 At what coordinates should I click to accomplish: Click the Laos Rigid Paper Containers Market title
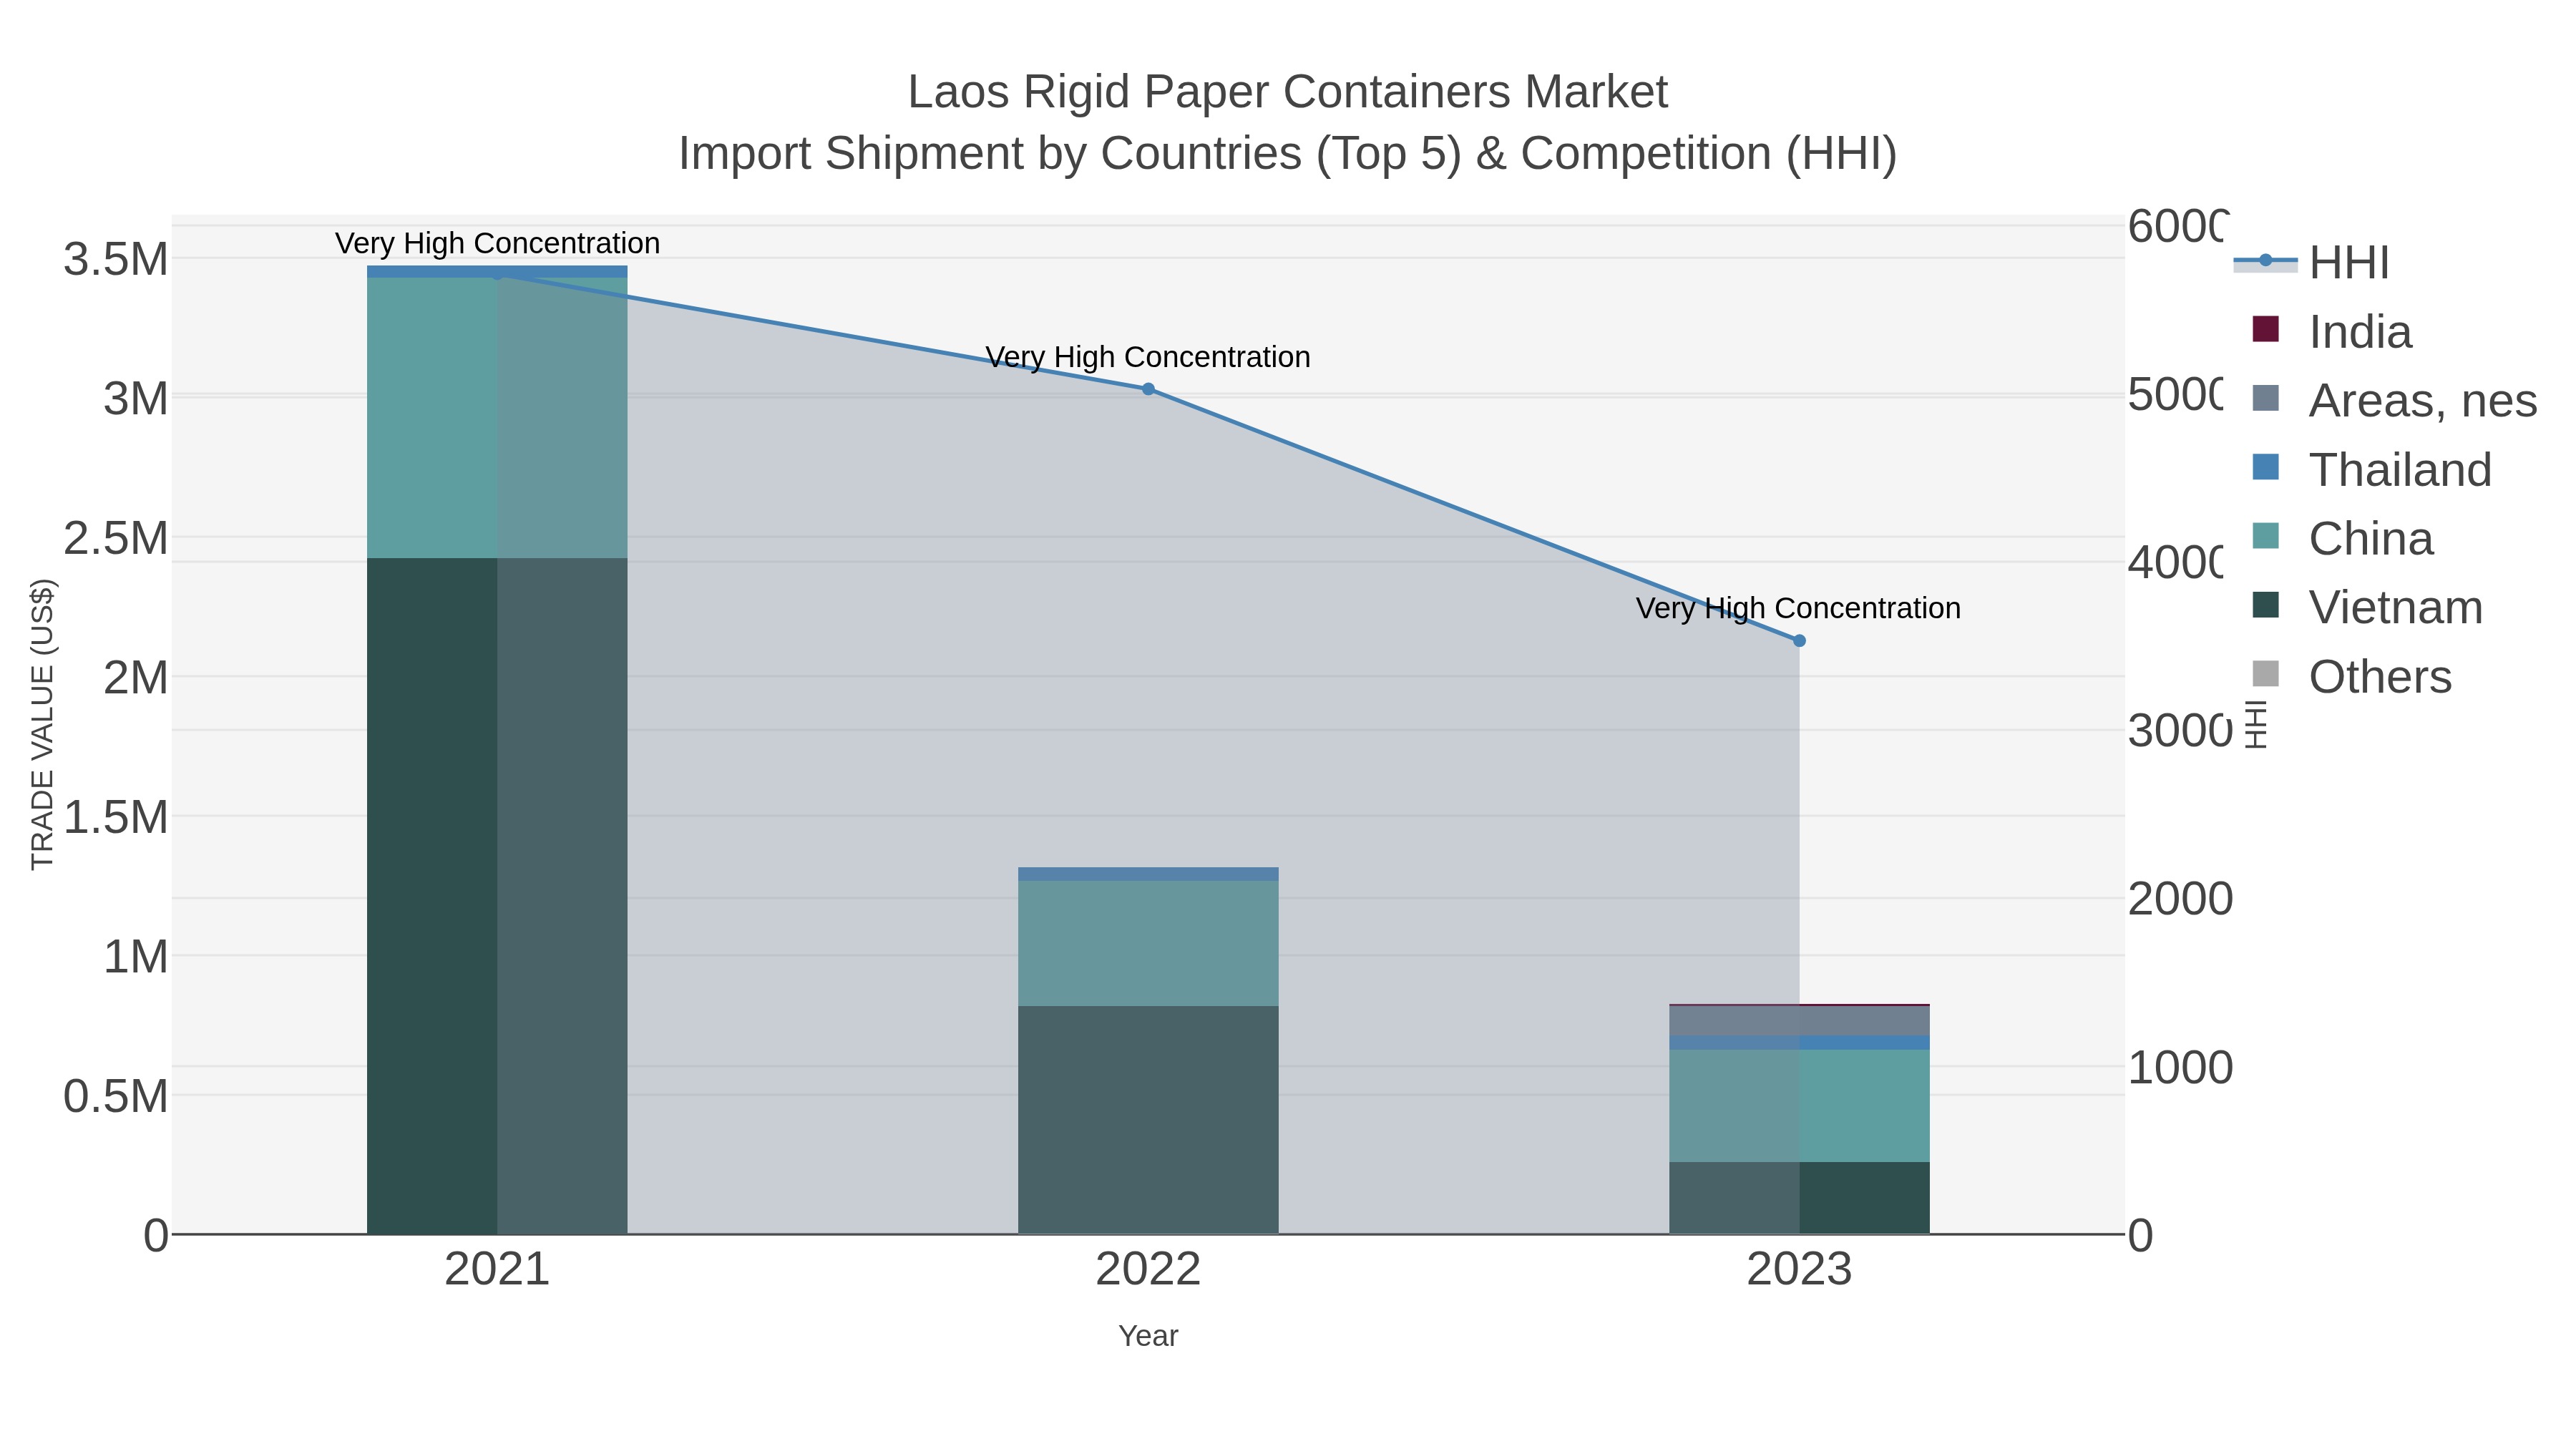click(1287, 92)
